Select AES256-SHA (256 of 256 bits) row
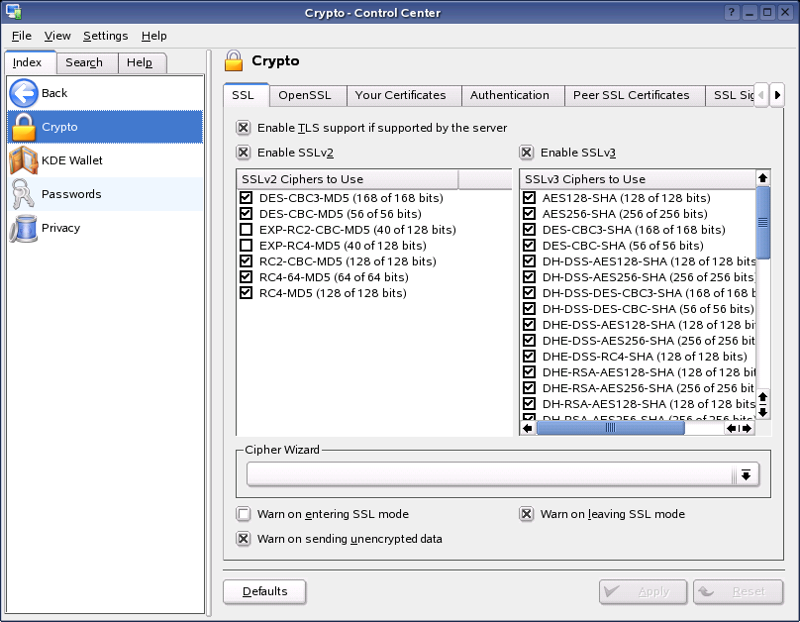The height and width of the screenshot is (622, 800). [638, 214]
